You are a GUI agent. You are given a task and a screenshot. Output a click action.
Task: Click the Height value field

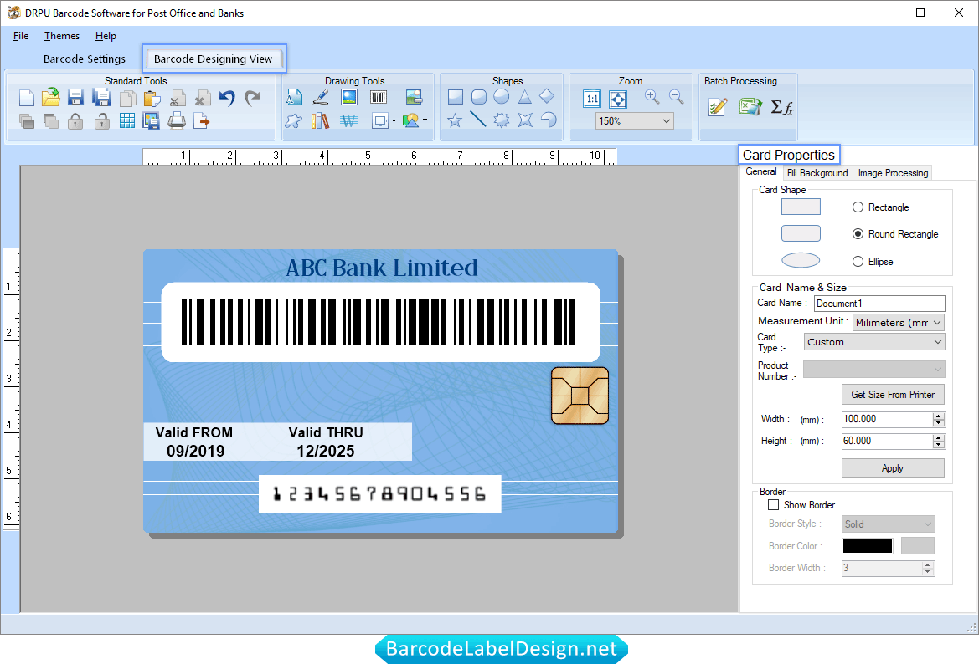(x=887, y=441)
